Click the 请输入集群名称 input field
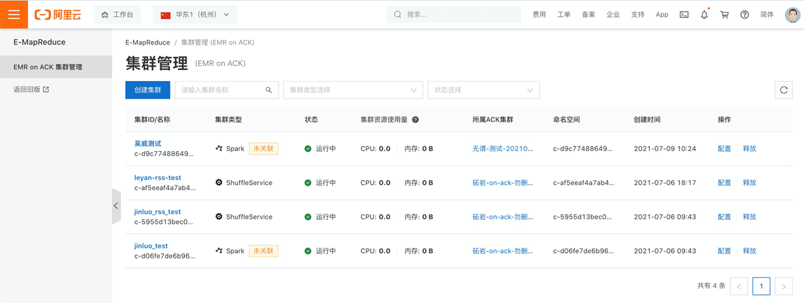Image resolution: width=804 pixels, height=303 pixels. click(x=220, y=90)
